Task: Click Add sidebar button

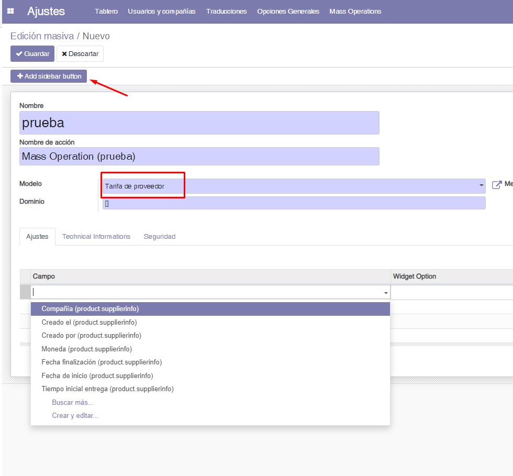Action: coord(49,76)
